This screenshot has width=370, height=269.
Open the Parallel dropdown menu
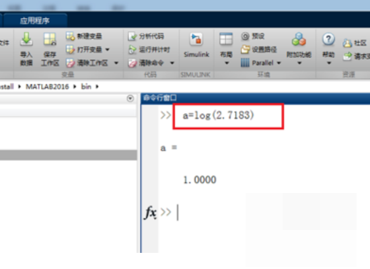pyautogui.click(x=279, y=63)
